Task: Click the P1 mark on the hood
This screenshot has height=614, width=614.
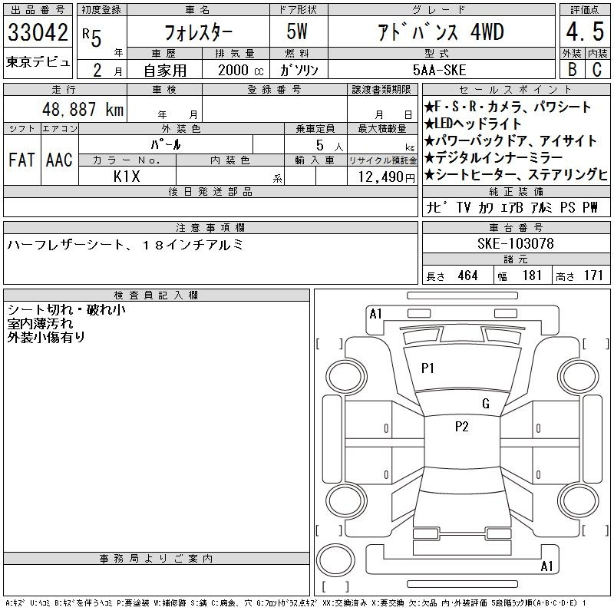Action: coord(427,368)
